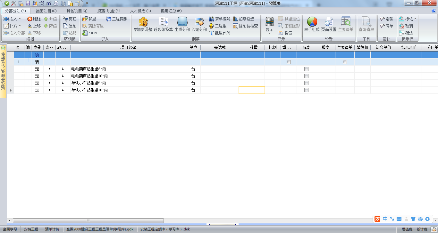The width and height of the screenshot is (438, 233).
Task: Run 控制价检查 check
Action: (246, 26)
